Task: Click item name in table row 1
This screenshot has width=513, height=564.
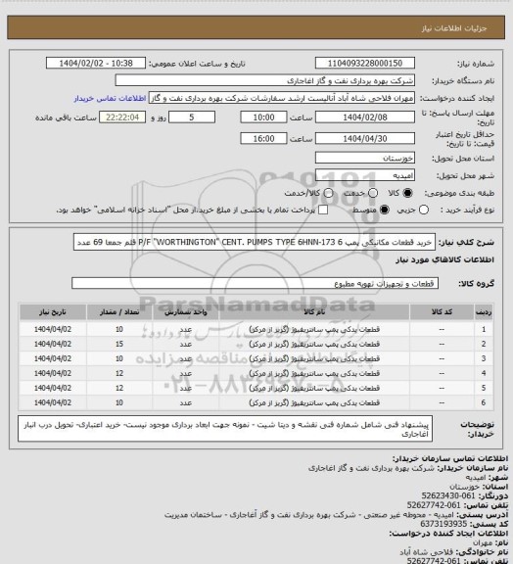Action: click(314, 329)
